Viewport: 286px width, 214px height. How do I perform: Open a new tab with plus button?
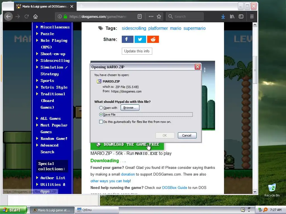pos(81,6)
